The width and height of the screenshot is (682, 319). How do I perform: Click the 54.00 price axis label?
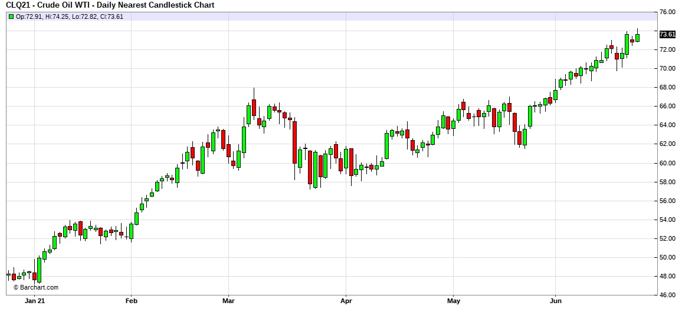(668, 220)
